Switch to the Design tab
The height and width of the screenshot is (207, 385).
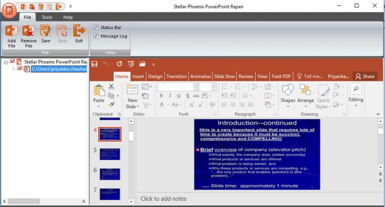155,76
